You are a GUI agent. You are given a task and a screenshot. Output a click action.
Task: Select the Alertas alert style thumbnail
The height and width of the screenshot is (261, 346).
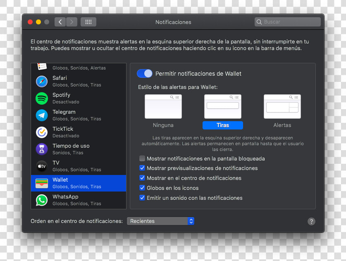pyautogui.click(x=282, y=106)
